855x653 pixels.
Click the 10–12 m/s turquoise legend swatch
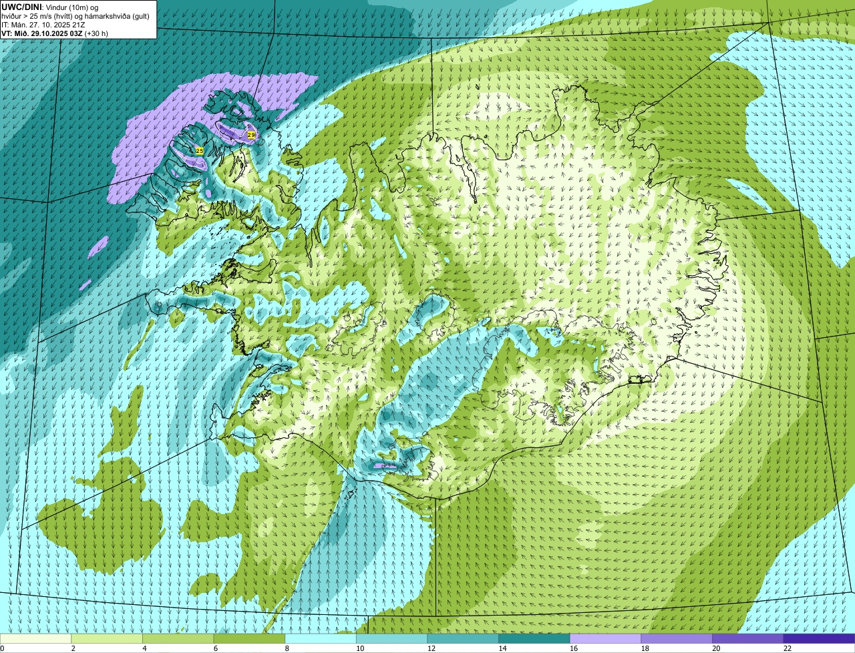(391, 639)
